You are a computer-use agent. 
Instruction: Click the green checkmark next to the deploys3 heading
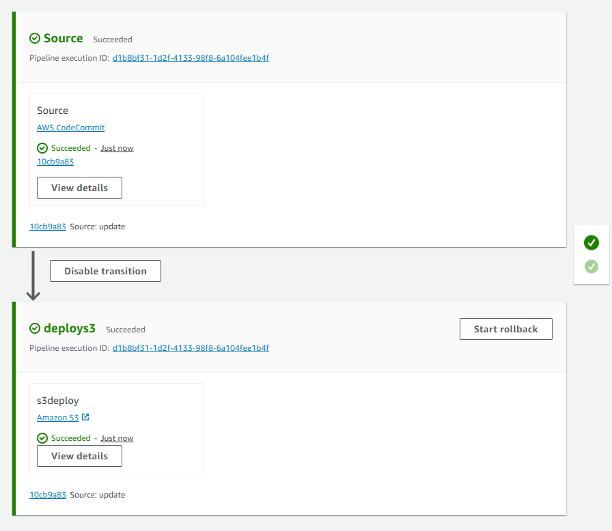click(x=33, y=328)
